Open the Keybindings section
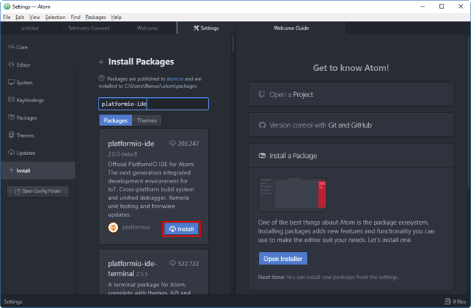This screenshot has height=308, width=471. (38, 100)
